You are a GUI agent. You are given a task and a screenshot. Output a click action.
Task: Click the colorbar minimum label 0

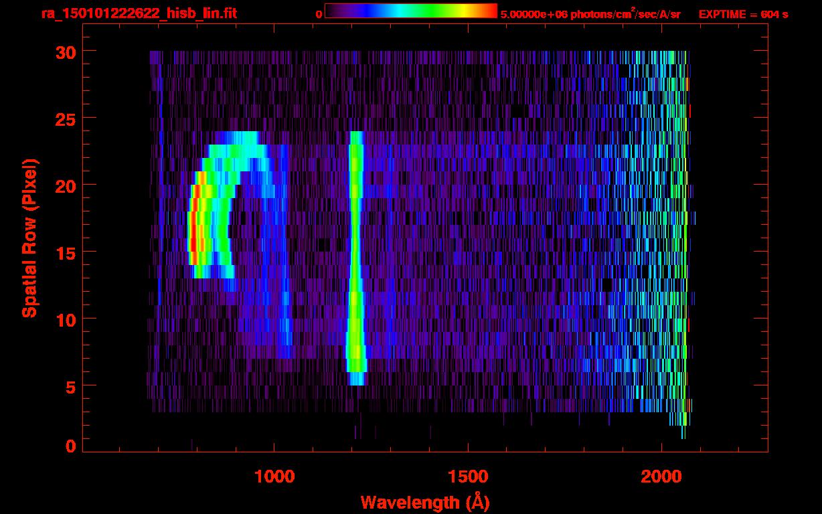click(x=319, y=14)
